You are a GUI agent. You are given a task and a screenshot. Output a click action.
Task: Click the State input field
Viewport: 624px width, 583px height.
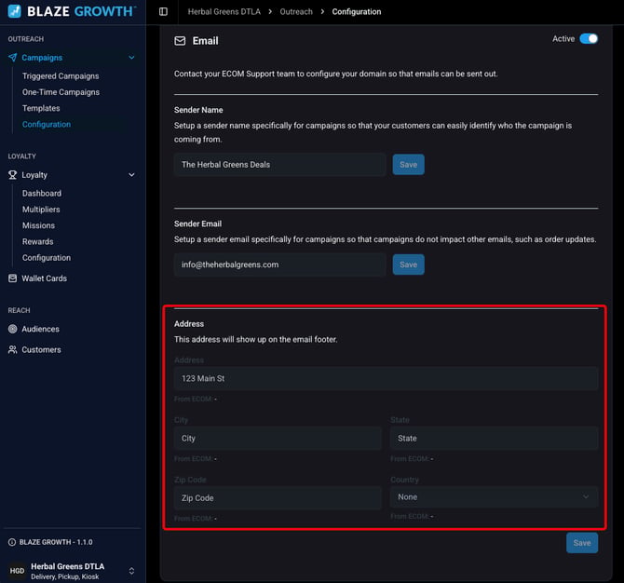click(x=494, y=438)
